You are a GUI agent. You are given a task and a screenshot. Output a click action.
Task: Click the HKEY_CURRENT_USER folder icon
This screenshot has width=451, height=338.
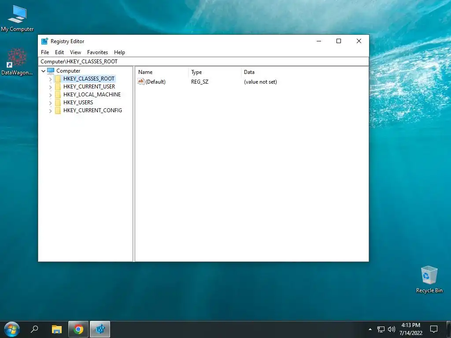click(x=58, y=87)
